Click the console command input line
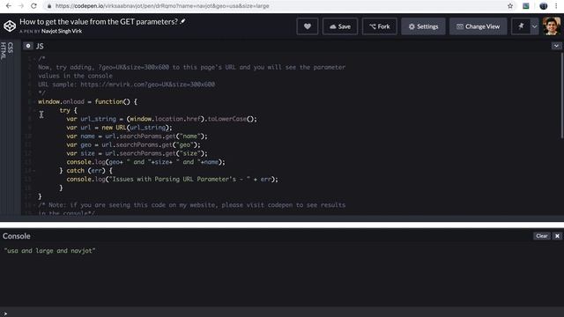The image size is (564, 317). (x=282, y=313)
